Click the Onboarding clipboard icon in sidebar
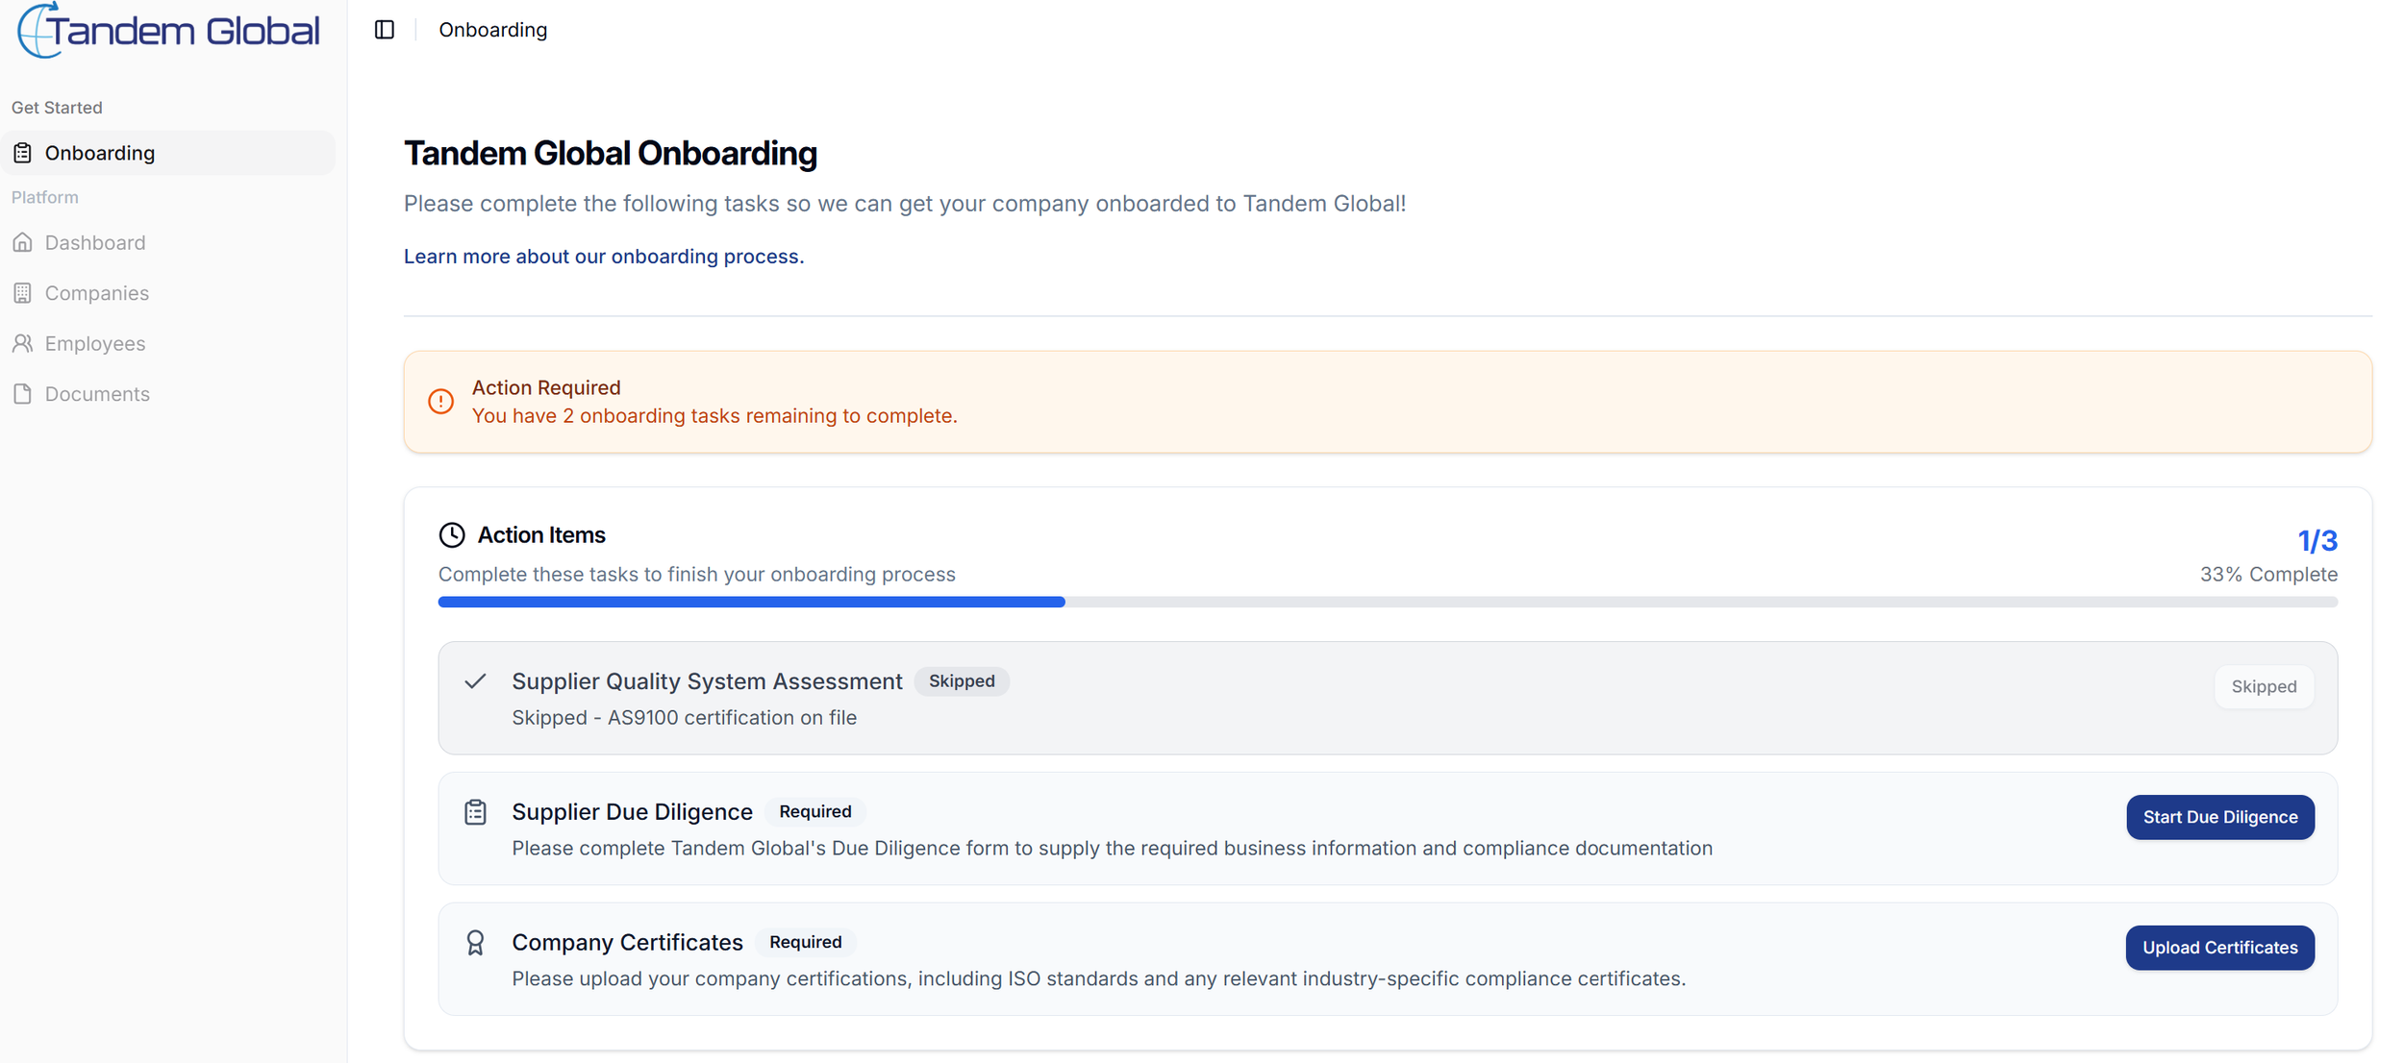2404x1063 pixels. point(23,153)
